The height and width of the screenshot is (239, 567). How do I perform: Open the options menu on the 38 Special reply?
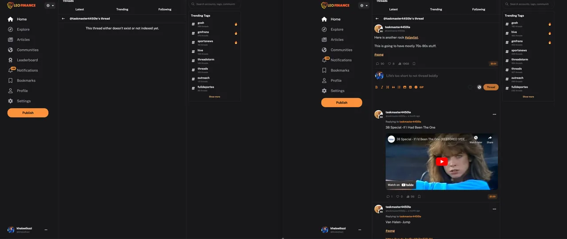pyautogui.click(x=494, y=114)
